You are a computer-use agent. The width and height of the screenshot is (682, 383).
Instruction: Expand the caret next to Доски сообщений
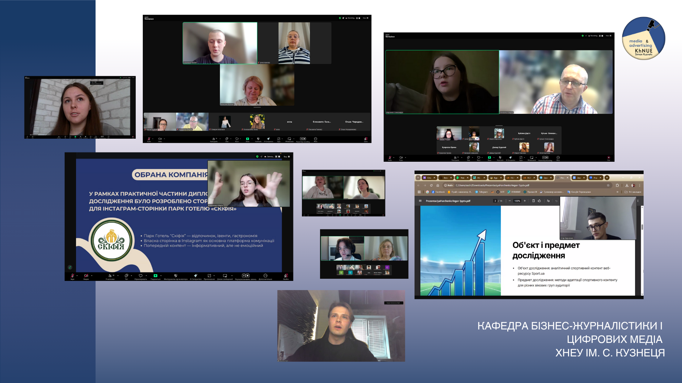[x=232, y=276]
